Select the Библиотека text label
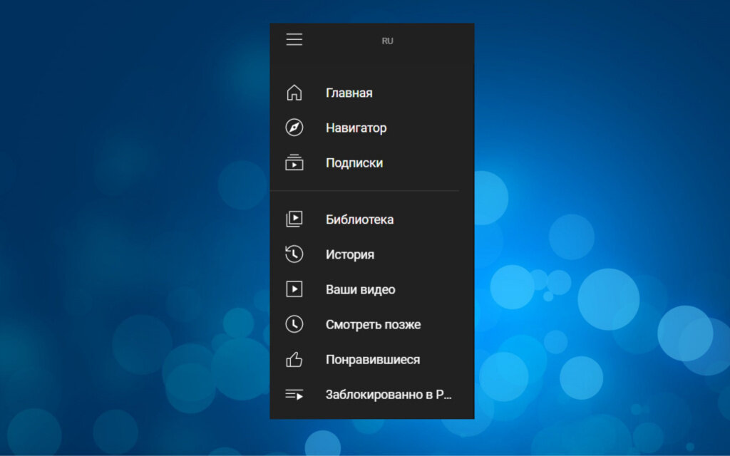Screen dimensions: 730x456 pyautogui.click(x=360, y=219)
